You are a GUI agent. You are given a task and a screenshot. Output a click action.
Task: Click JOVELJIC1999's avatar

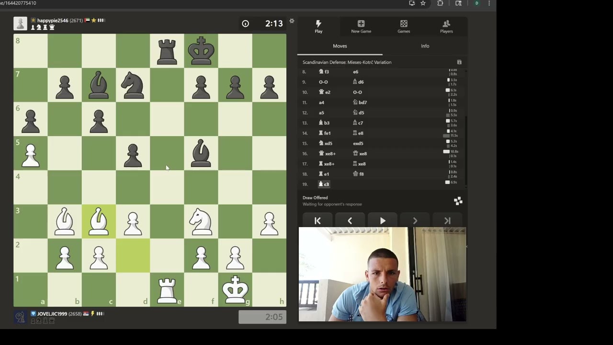coord(20,317)
